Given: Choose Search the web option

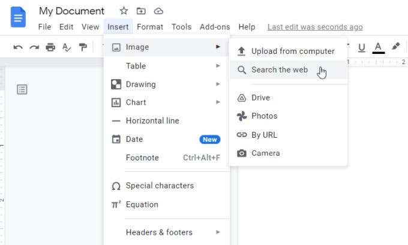Looking at the screenshot, I should pyautogui.click(x=280, y=70).
